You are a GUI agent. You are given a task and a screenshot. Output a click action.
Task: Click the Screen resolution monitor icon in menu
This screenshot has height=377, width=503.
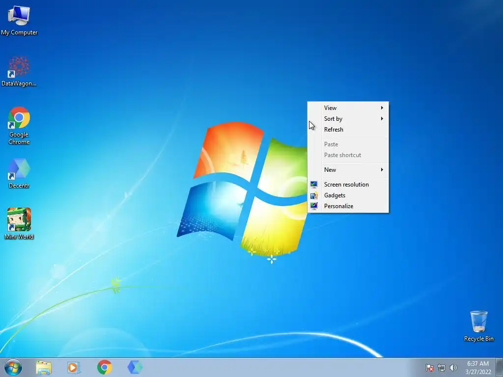[x=314, y=185]
